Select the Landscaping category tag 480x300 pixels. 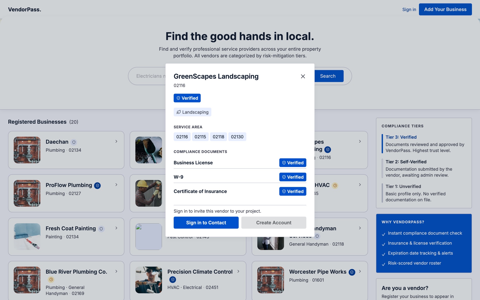(x=193, y=112)
